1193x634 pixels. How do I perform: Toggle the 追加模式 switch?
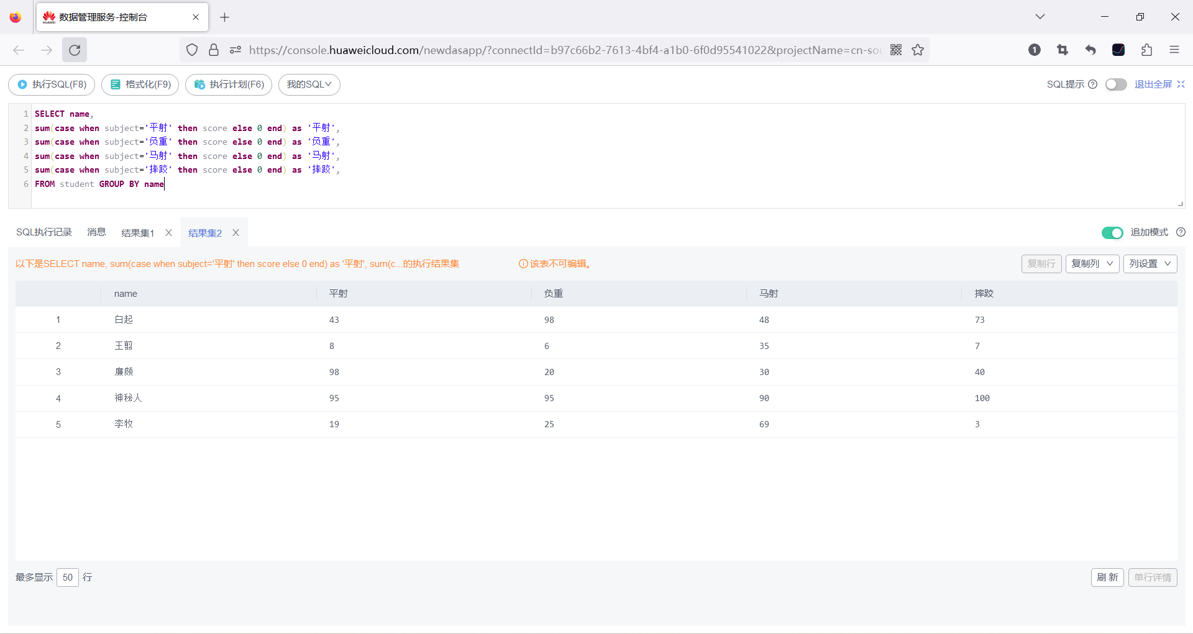click(1112, 232)
